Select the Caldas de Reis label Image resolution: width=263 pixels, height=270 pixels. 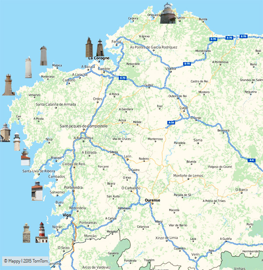(x=74, y=164)
